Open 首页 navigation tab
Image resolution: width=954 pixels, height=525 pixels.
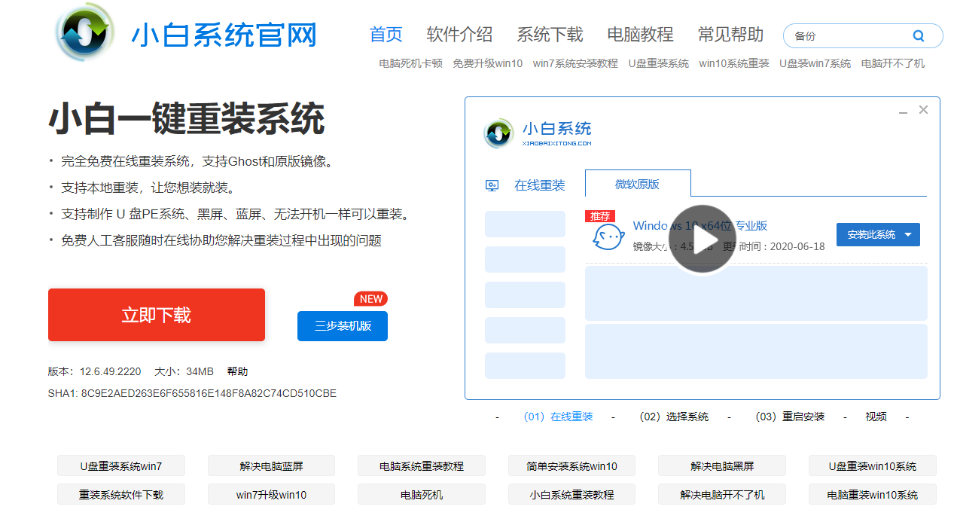pos(386,35)
